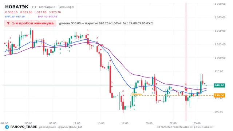Click the 17.08 date axis label

point(125,123)
